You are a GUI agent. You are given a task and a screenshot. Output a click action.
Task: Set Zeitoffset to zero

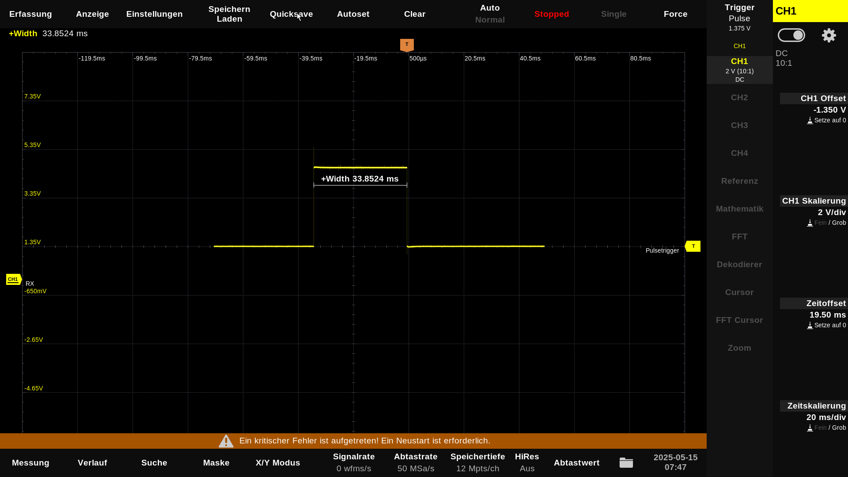(826, 325)
